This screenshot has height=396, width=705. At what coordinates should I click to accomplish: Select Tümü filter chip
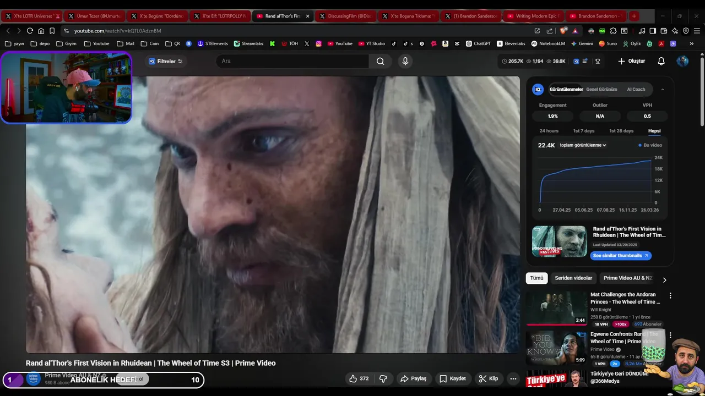coord(536,278)
